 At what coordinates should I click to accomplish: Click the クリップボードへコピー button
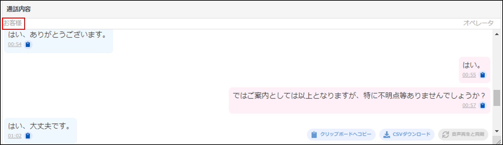click(341, 134)
